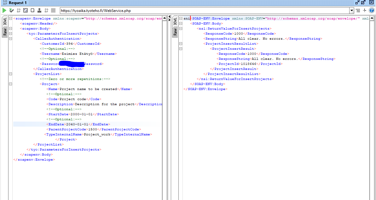The image size is (376, 200).
Task: Click closing soapenv:Envelope tag
Action: (34, 159)
